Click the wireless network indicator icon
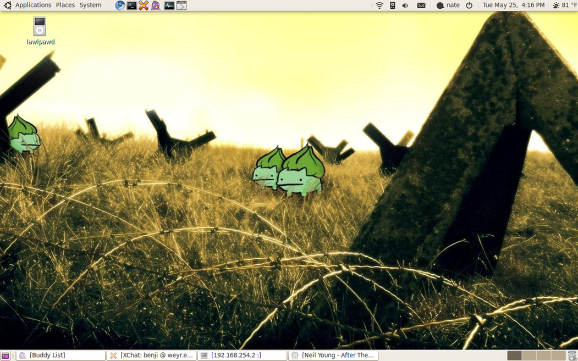The width and height of the screenshot is (578, 361). [x=379, y=5]
